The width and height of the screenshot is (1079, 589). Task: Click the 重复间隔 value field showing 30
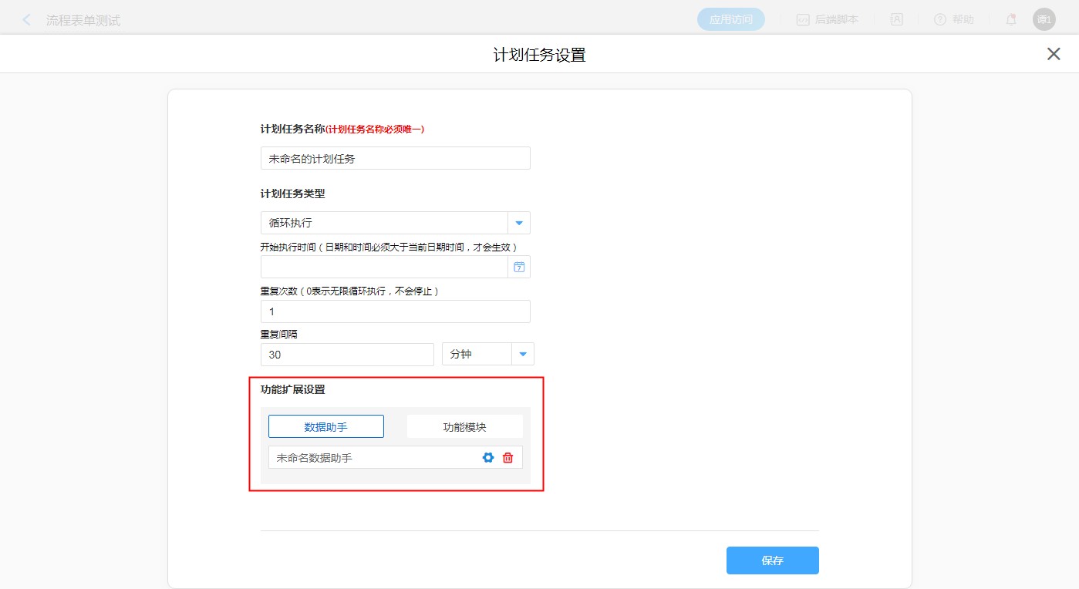347,355
